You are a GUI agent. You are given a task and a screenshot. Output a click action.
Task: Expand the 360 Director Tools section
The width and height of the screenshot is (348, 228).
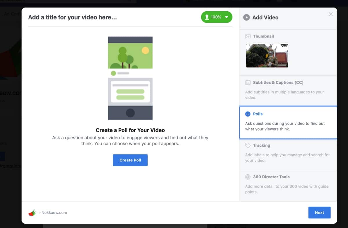(271, 177)
